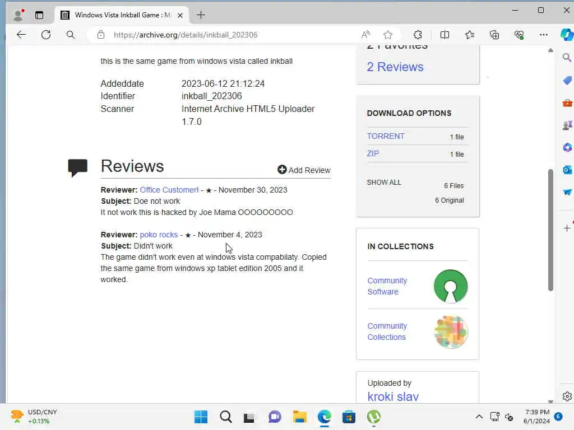Open uTorrent from taskbar
This screenshot has width=574, height=430.
pos(374,417)
